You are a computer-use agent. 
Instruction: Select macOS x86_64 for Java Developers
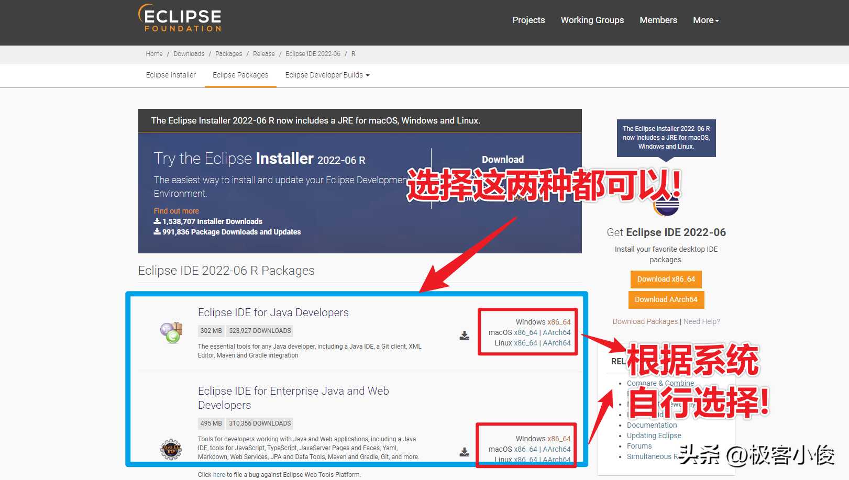[525, 332]
